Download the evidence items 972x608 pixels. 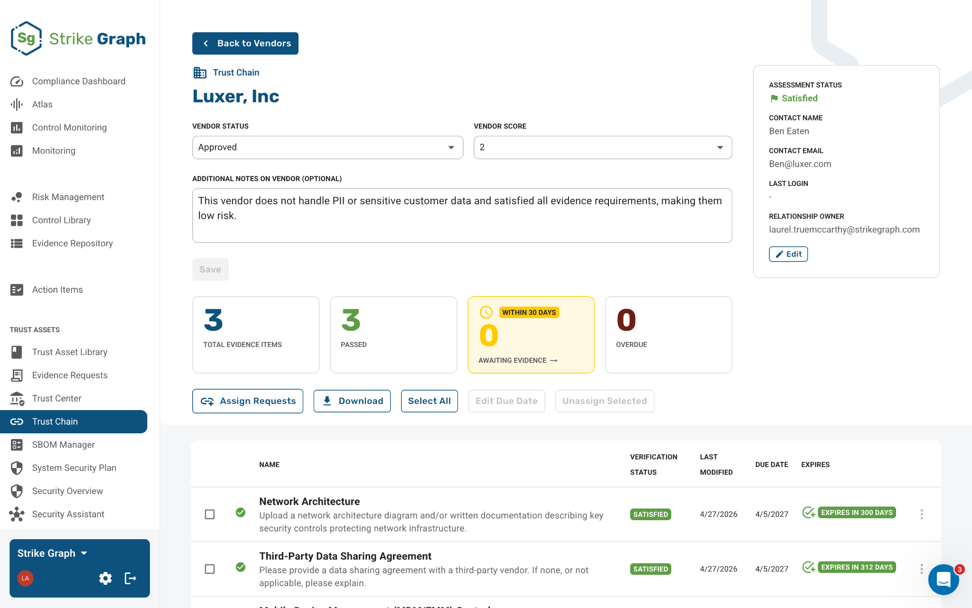coord(352,402)
